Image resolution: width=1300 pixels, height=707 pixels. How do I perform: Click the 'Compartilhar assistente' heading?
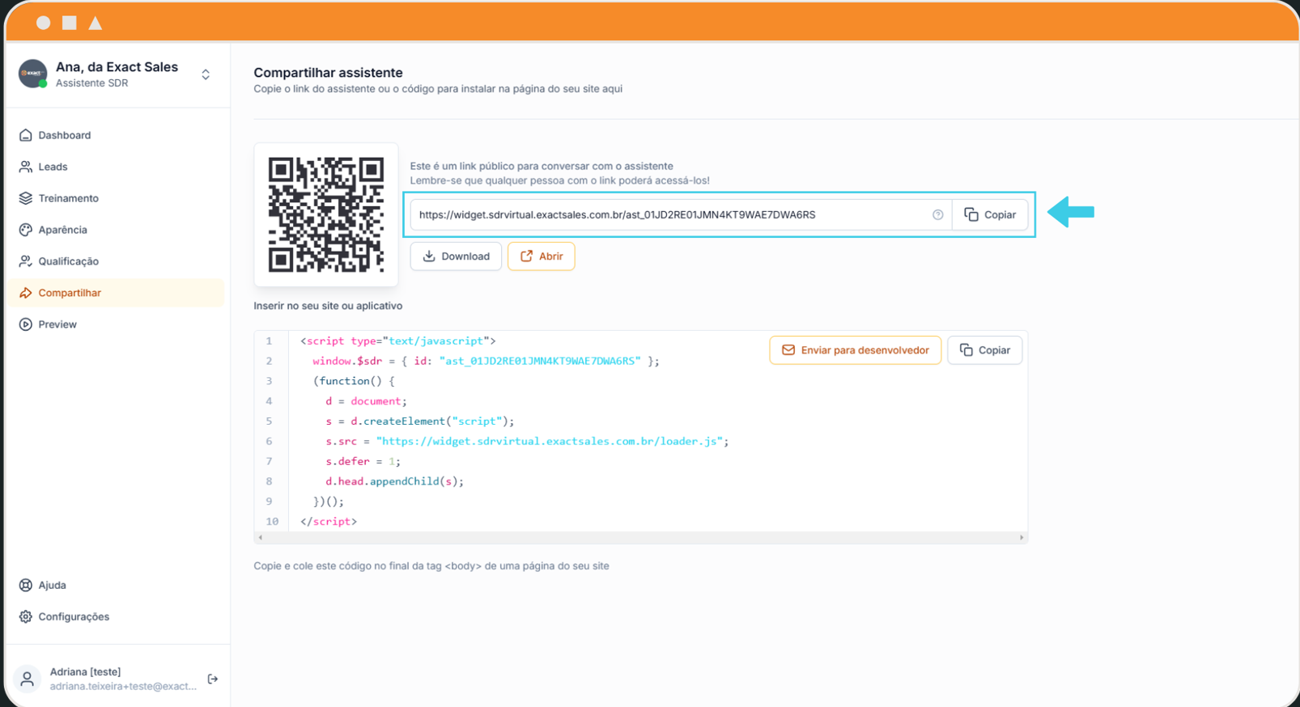[x=328, y=73]
